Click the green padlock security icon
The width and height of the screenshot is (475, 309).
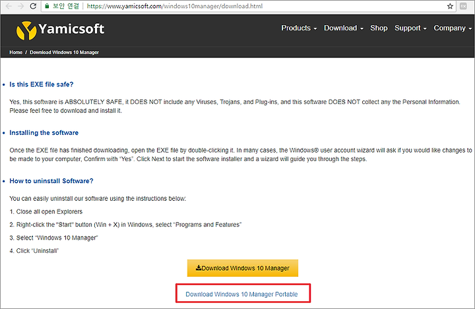tap(47, 6)
